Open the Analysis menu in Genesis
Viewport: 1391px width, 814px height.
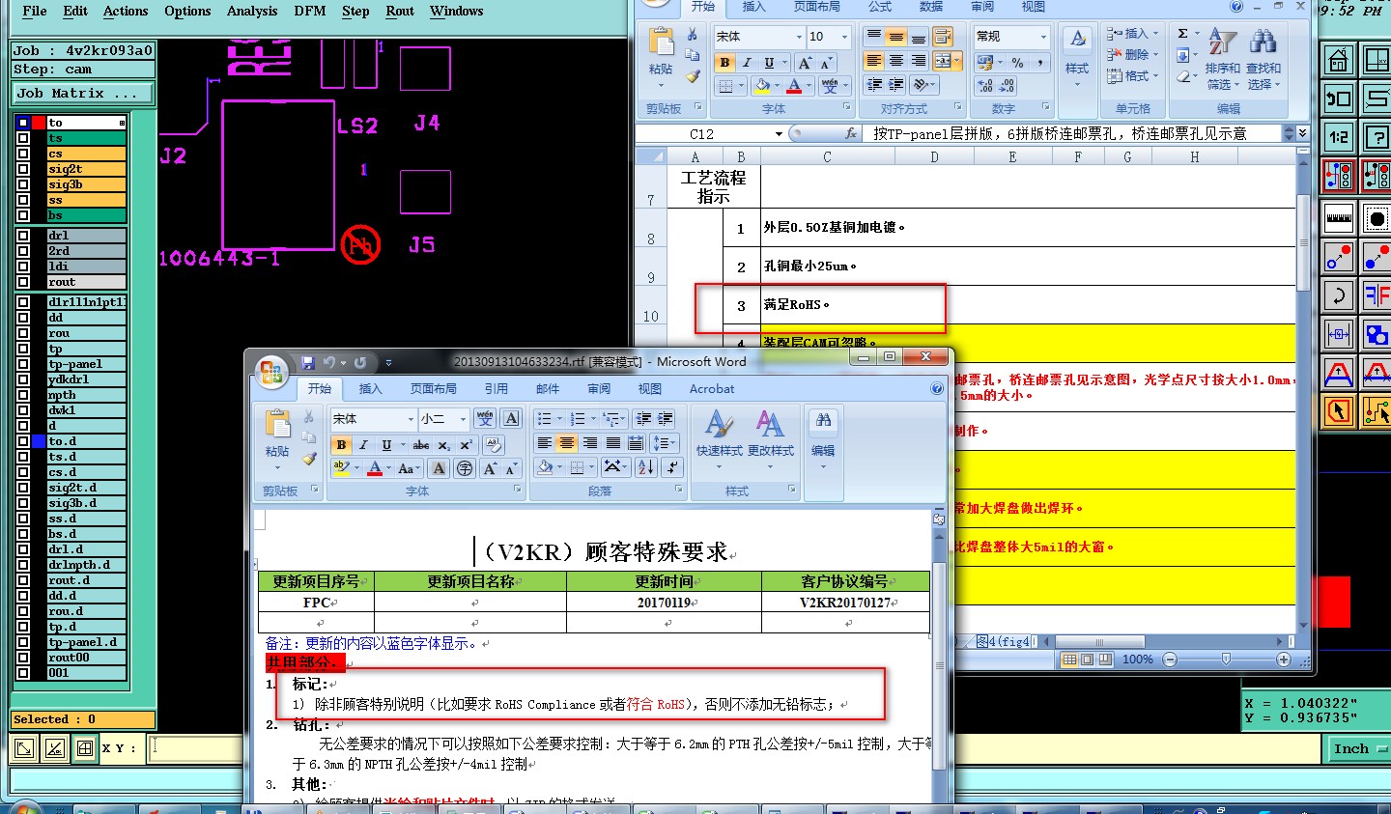(x=252, y=11)
